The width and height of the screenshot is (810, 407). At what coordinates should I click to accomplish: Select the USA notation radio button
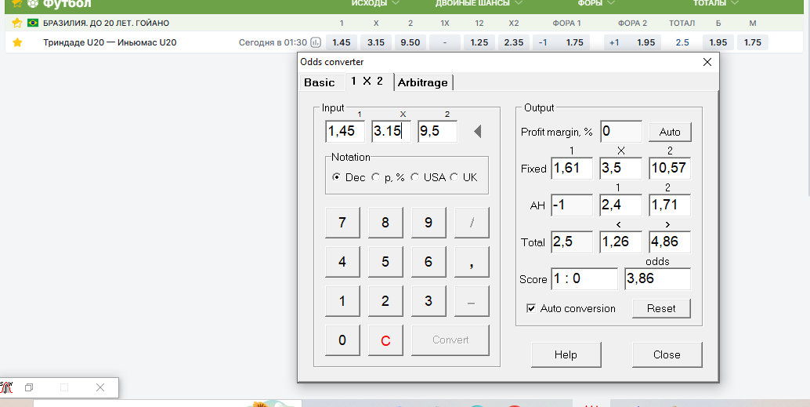pyautogui.click(x=415, y=177)
